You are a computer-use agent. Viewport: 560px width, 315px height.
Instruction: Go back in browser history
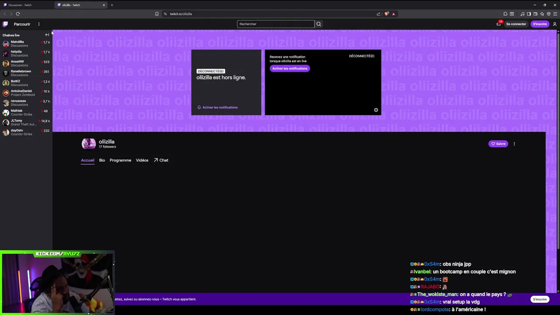click(x=5, y=14)
